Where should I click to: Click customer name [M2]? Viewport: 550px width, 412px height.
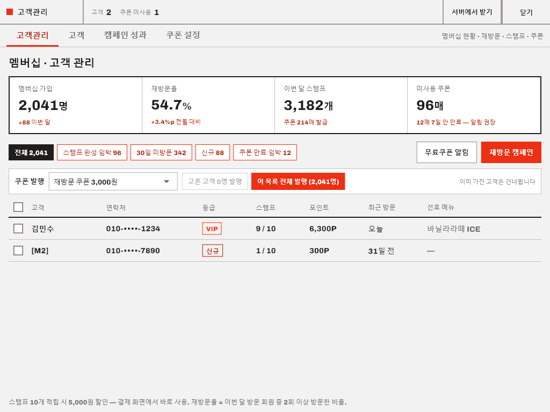40,251
